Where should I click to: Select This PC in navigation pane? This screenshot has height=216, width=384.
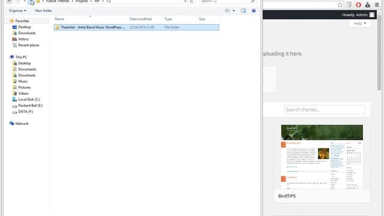21,58
